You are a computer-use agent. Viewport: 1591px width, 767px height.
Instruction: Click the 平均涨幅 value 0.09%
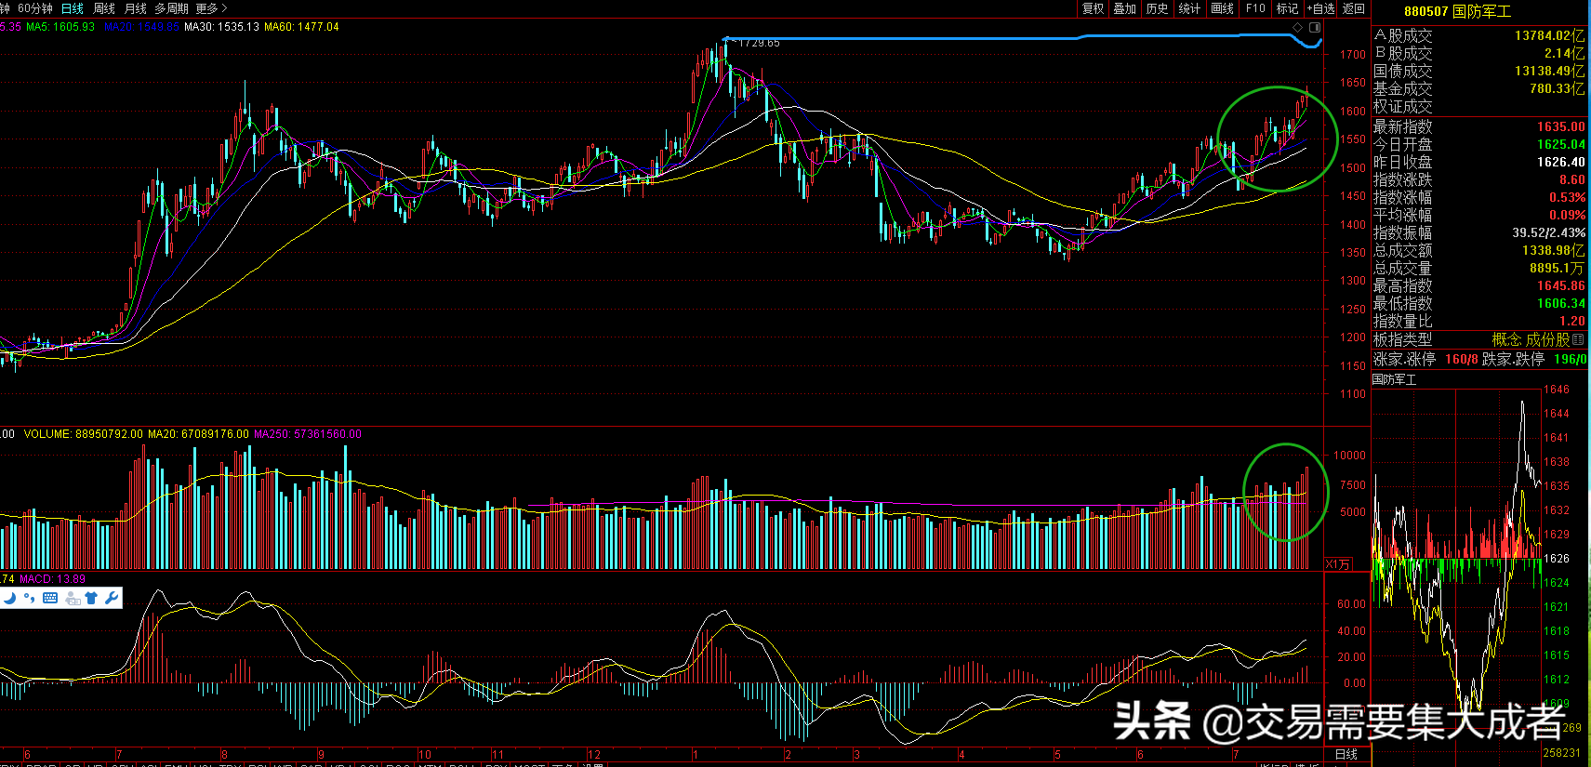1567,216
